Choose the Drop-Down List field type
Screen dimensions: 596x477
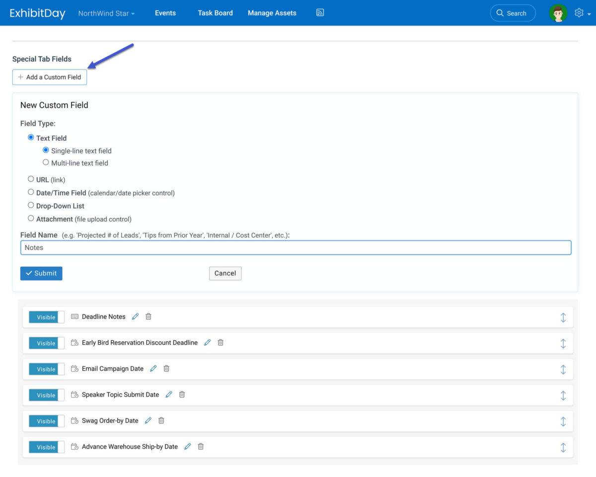pos(31,205)
